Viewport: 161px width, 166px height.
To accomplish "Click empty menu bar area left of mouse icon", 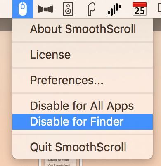I will tap(6, 9).
